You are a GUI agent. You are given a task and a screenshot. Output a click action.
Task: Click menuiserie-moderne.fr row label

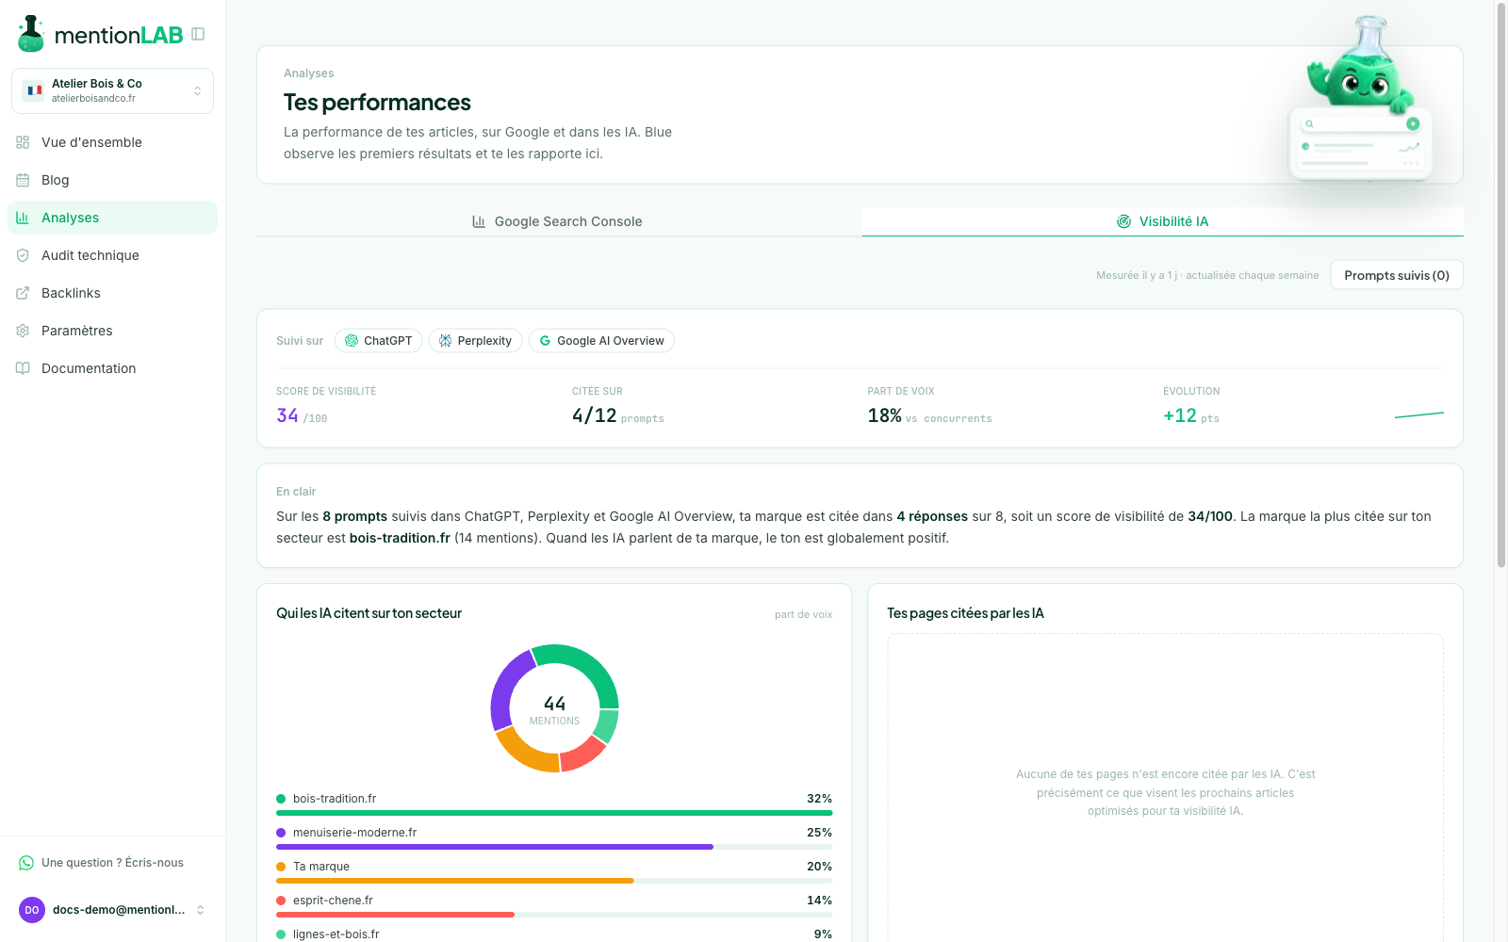click(354, 833)
